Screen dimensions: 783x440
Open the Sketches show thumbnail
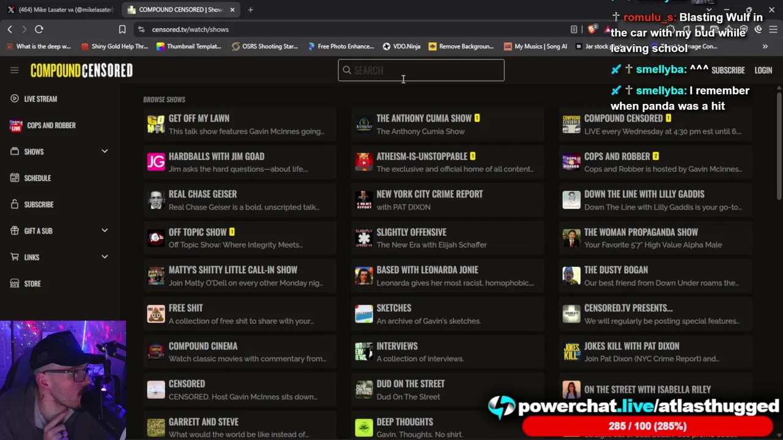click(364, 313)
